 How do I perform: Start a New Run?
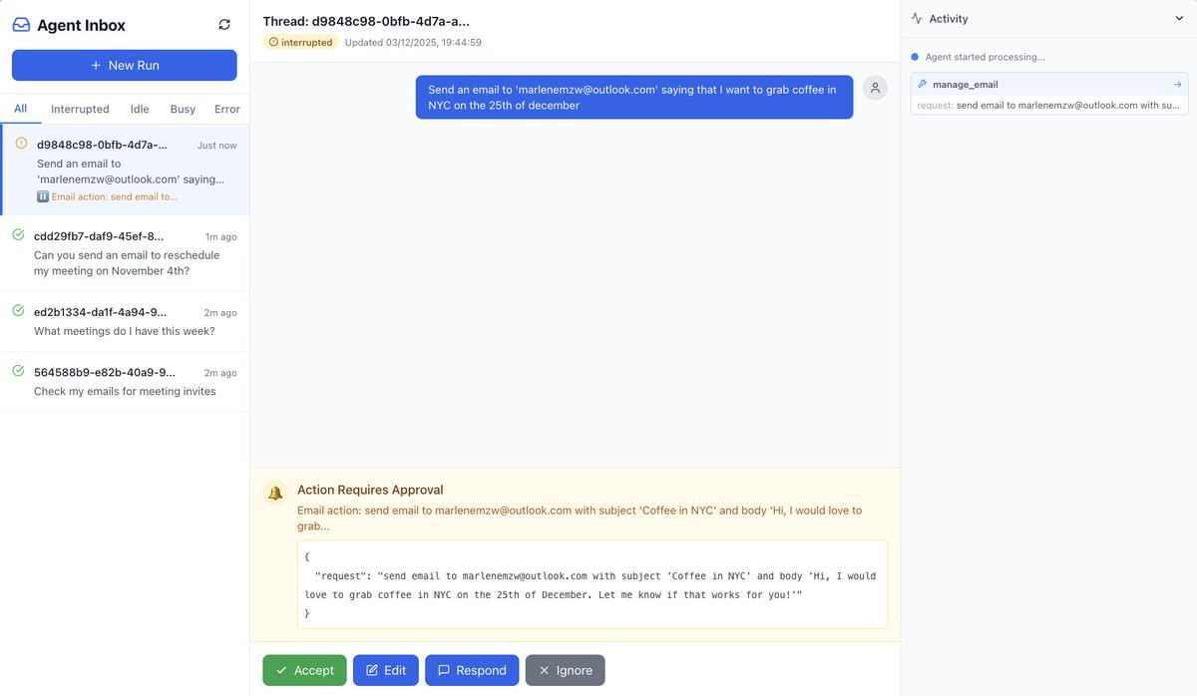pyautogui.click(x=125, y=65)
